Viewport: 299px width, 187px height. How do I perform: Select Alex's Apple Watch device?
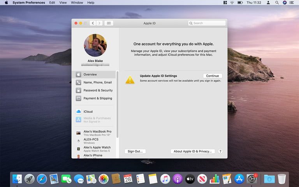(x=94, y=149)
